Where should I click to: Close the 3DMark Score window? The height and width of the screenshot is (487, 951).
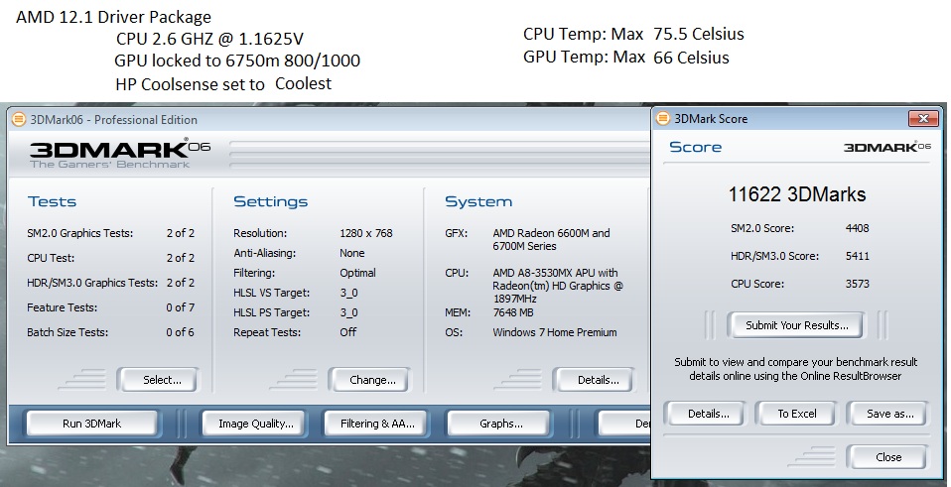pos(923,118)
